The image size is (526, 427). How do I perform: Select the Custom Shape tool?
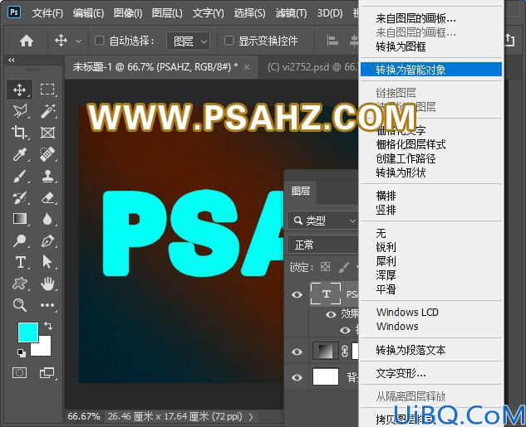(x=19, y=284)
